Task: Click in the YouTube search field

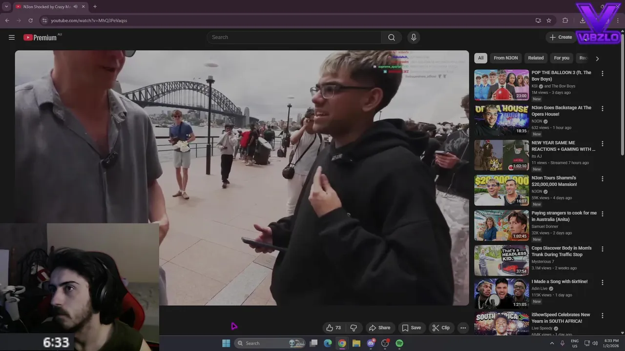Action: point(294,38)
